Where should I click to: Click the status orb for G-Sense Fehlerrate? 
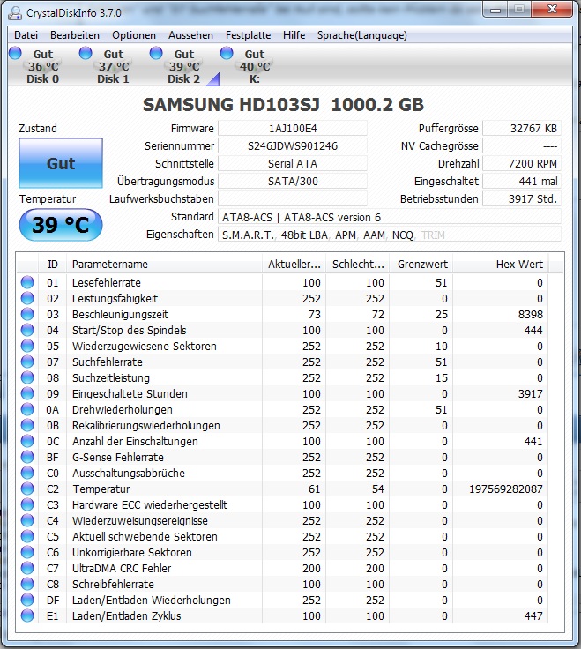point(27,457)
